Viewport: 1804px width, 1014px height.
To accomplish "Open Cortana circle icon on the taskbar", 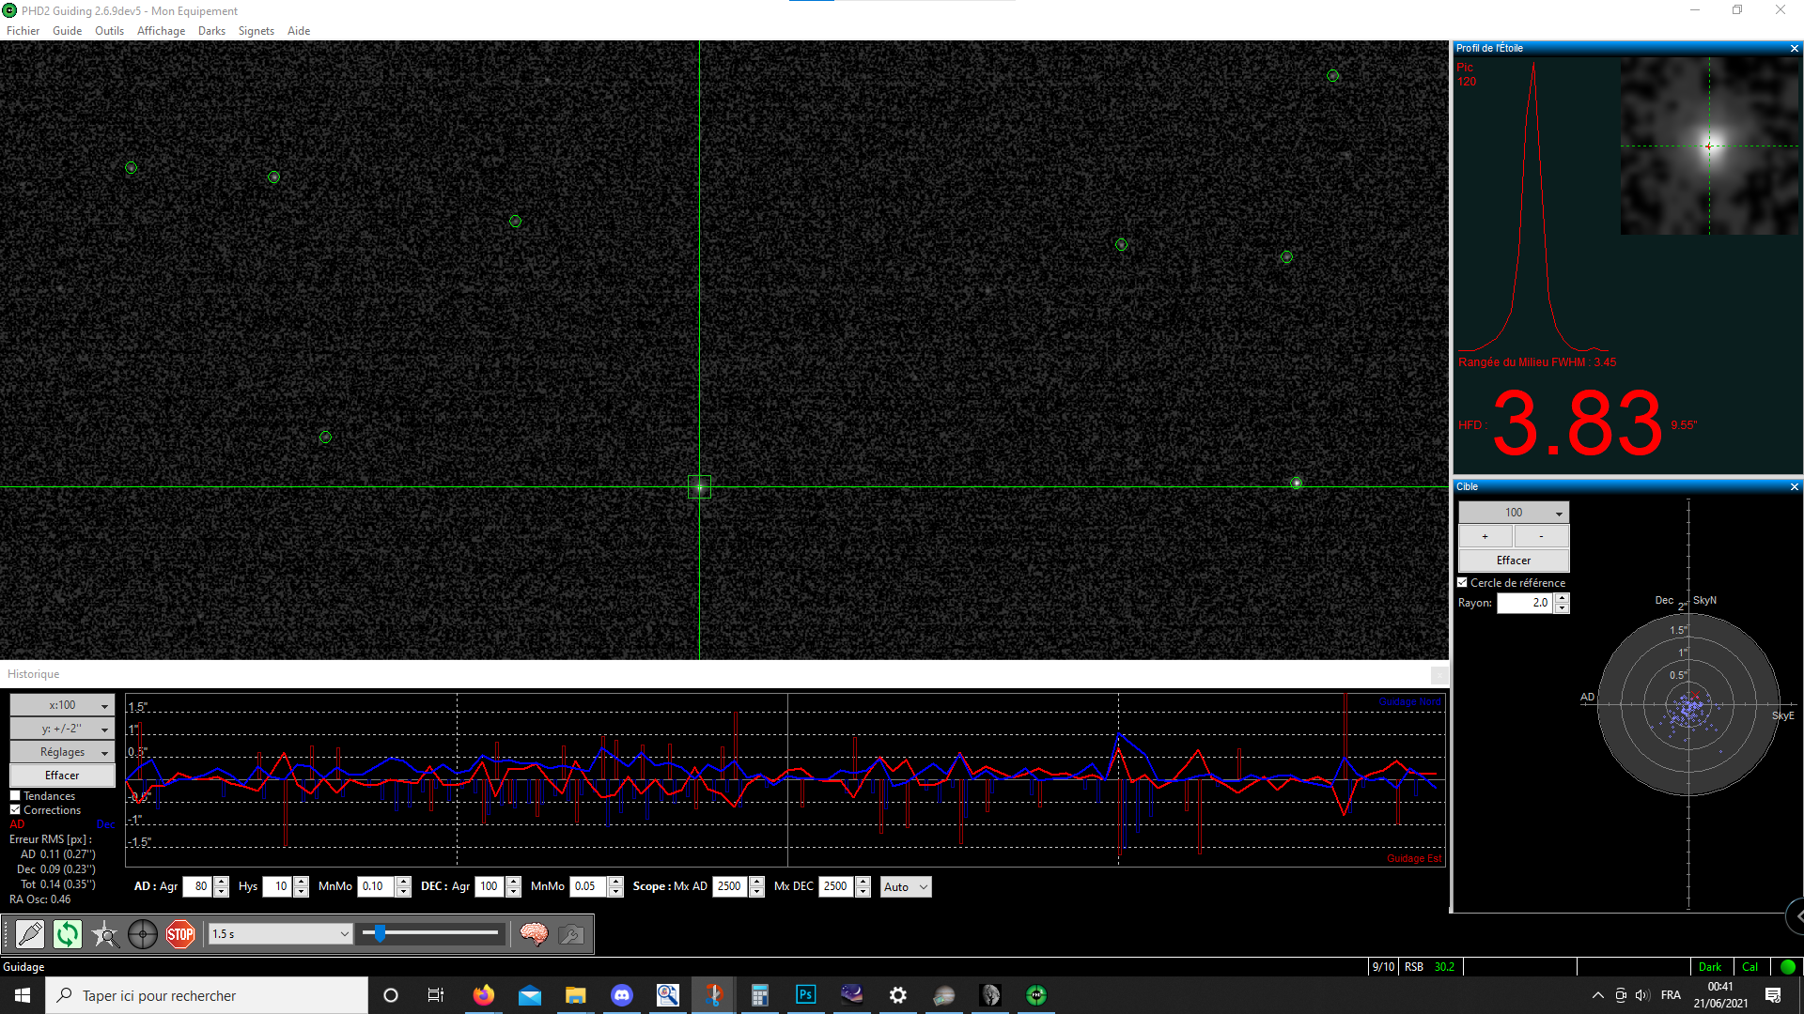I will 391,995.
